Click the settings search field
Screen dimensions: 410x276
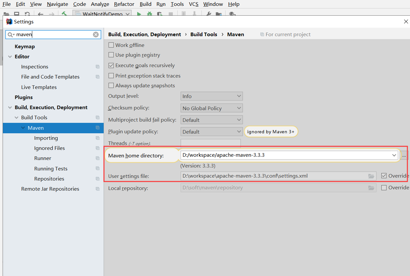click(x=53, y=35)
